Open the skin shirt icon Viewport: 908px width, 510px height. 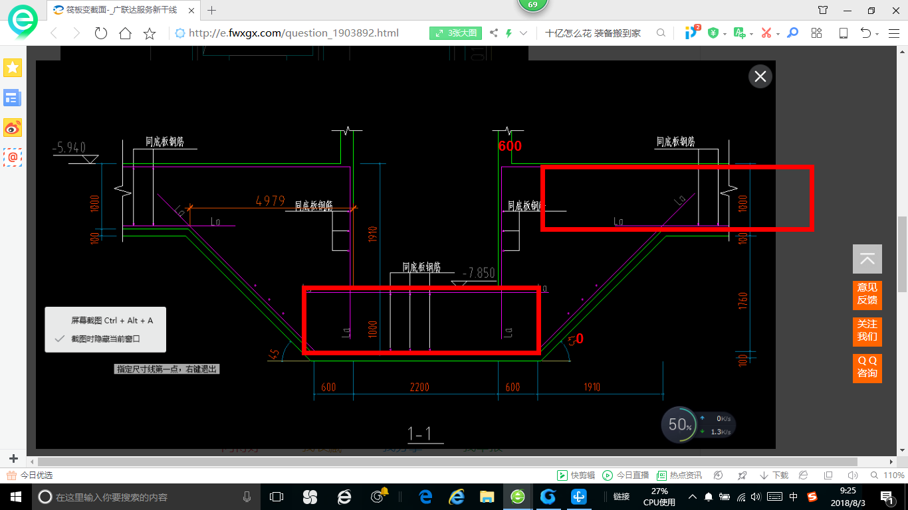click(823, 10)
